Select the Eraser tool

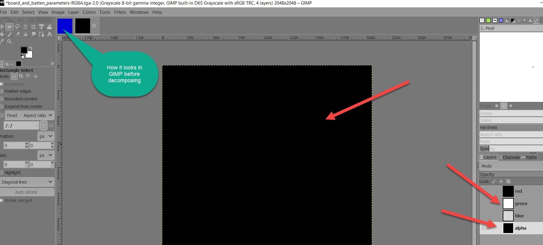(x=18, y=34)
